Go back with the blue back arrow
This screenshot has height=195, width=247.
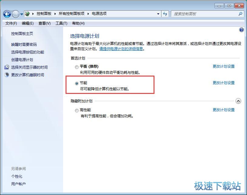coord(7,14)
